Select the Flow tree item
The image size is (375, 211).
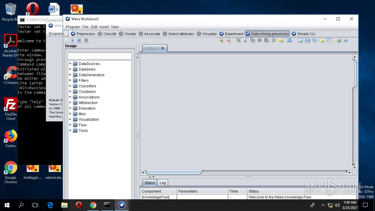(83, 125)
